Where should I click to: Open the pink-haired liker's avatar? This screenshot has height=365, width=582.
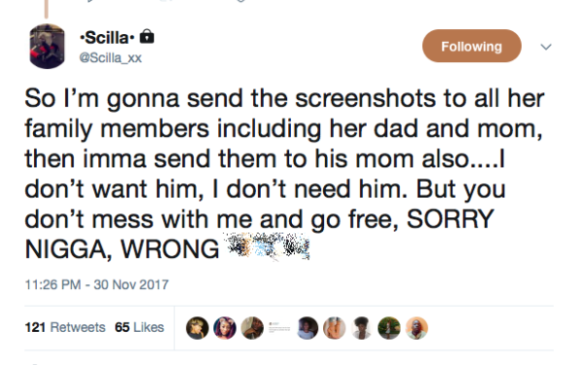tap(225, 328)
